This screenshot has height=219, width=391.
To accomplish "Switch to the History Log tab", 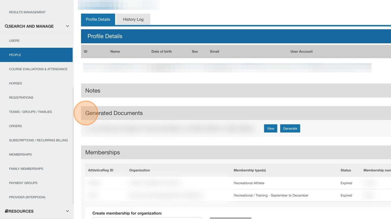I will tap(133, 19).
